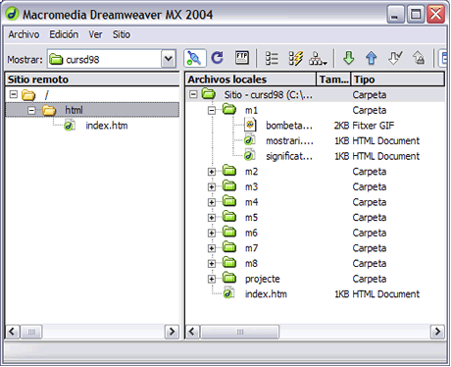Sort by Tam... size column header
Viewport: 451px width, 367px height.
[x=333, y=79]
